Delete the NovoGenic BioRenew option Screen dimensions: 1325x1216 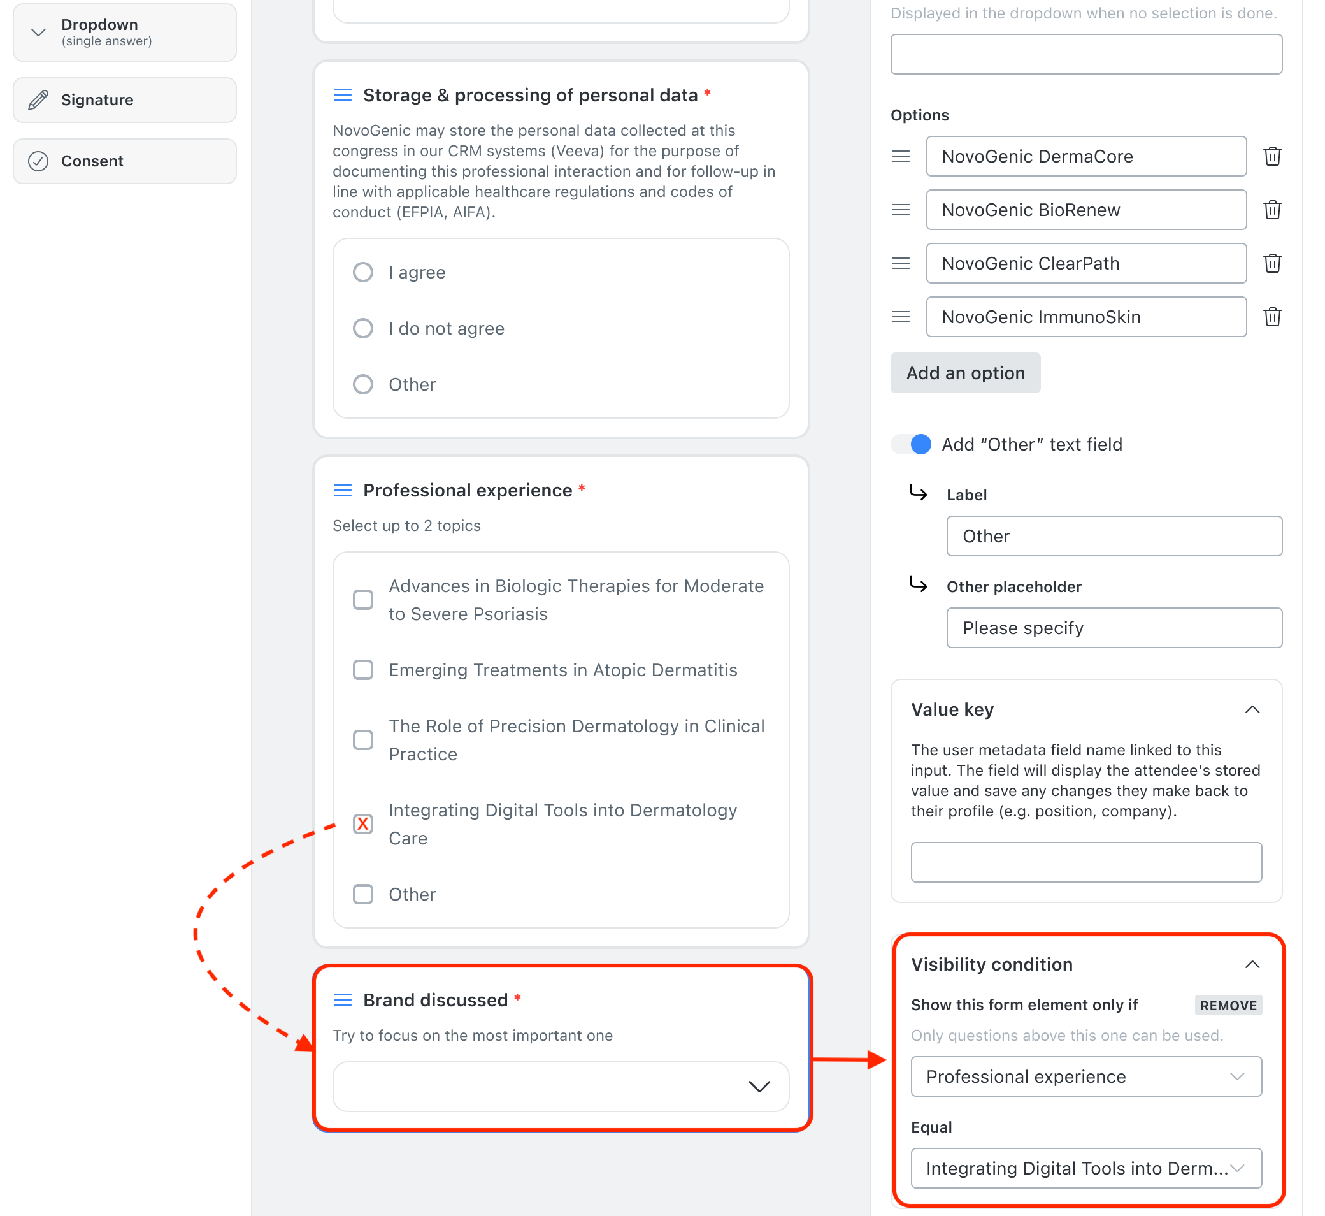point(1272,210)
